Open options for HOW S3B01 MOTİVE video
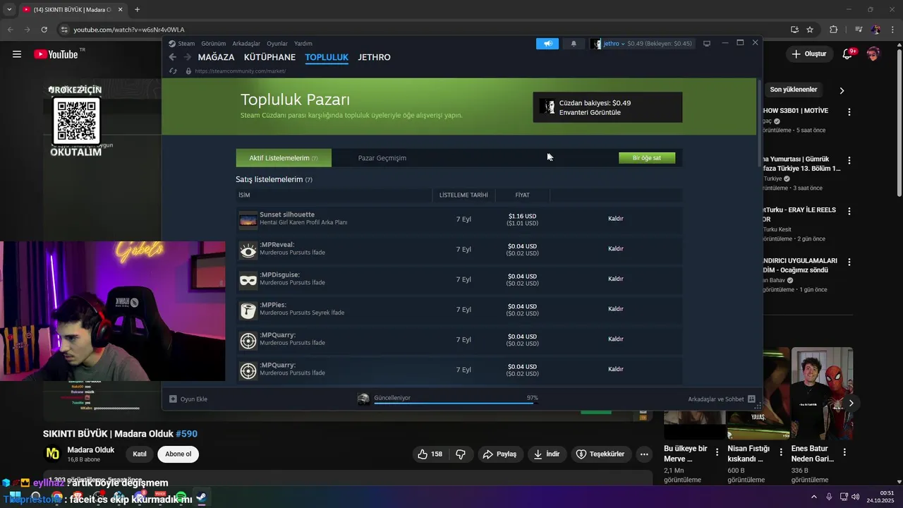903x508 pixels. coord(849,112)
